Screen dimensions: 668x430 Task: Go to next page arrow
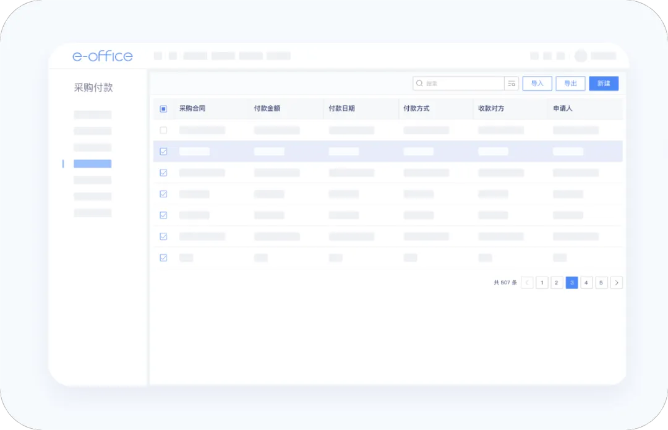click(x=616, y=283)
